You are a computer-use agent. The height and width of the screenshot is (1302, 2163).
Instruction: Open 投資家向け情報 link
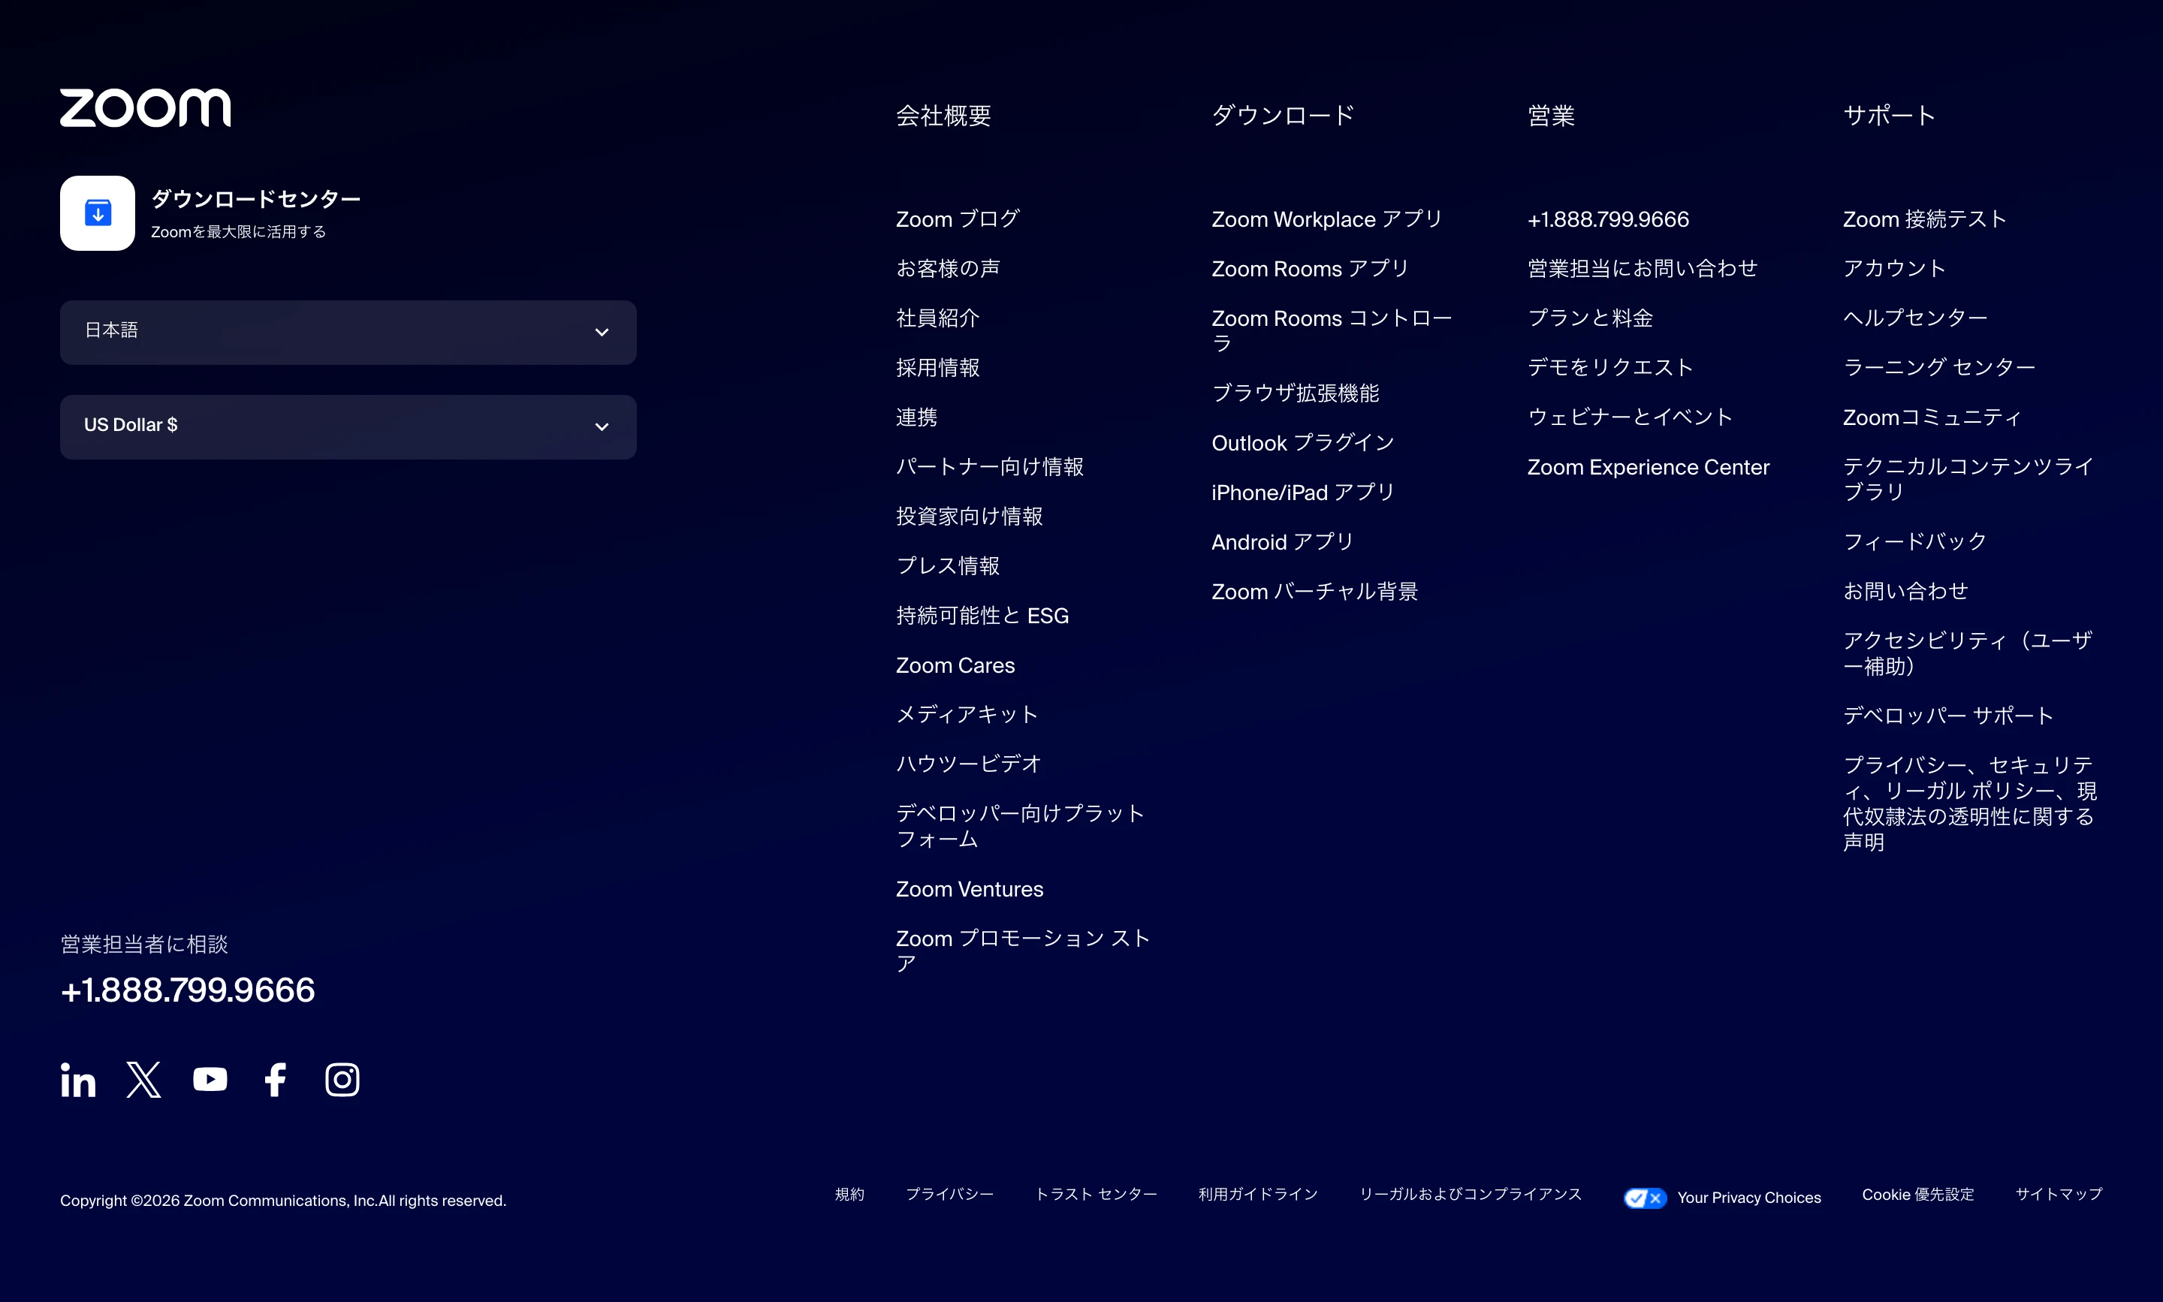pos(969,516)
